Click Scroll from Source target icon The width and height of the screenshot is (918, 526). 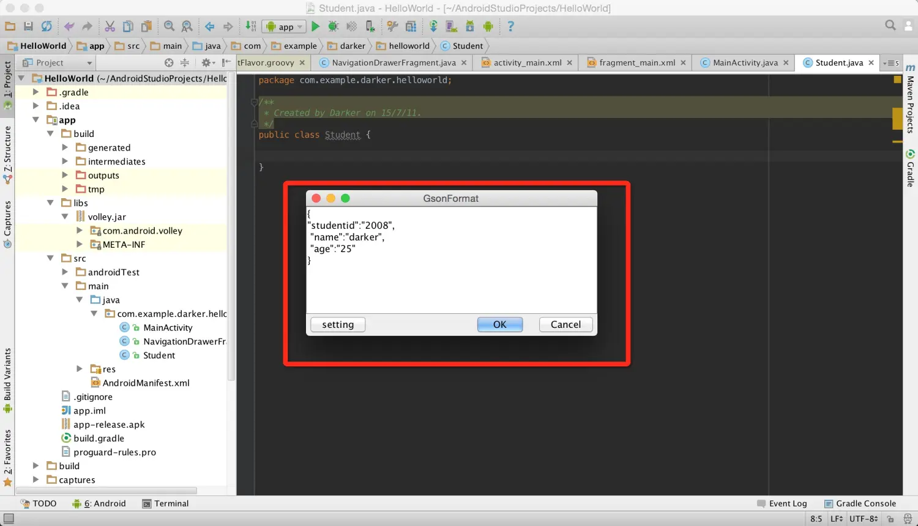coord(169,62)
